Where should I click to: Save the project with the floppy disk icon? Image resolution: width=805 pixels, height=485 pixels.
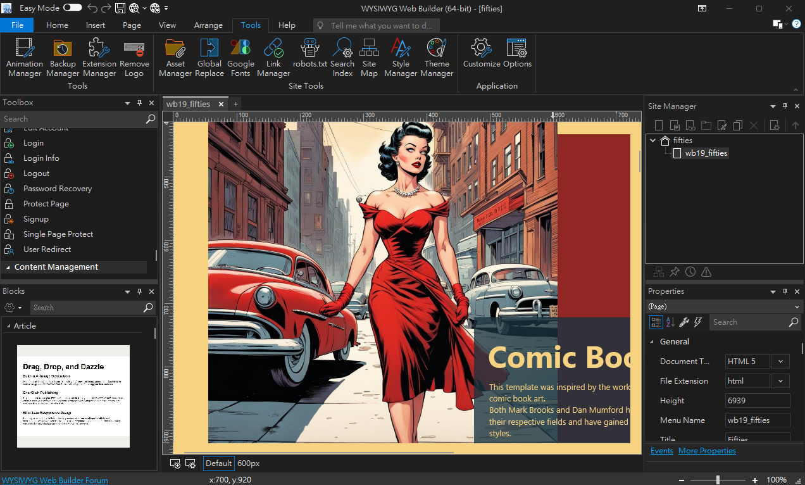(x=120, y=8)
